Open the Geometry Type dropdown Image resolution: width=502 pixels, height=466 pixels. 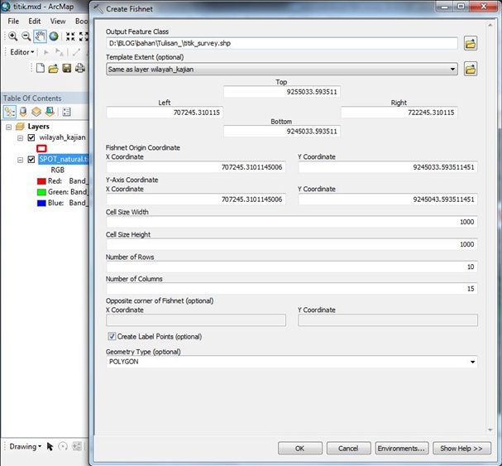pos(472,362)
